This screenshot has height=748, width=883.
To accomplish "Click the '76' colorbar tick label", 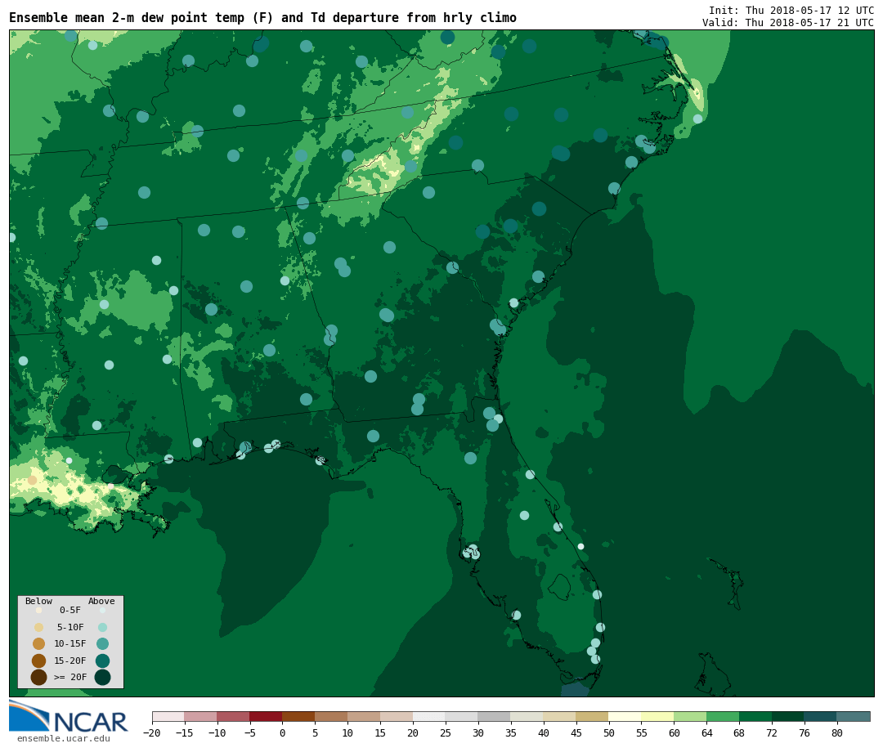I will pyautogui.click(x=805, y=732).
